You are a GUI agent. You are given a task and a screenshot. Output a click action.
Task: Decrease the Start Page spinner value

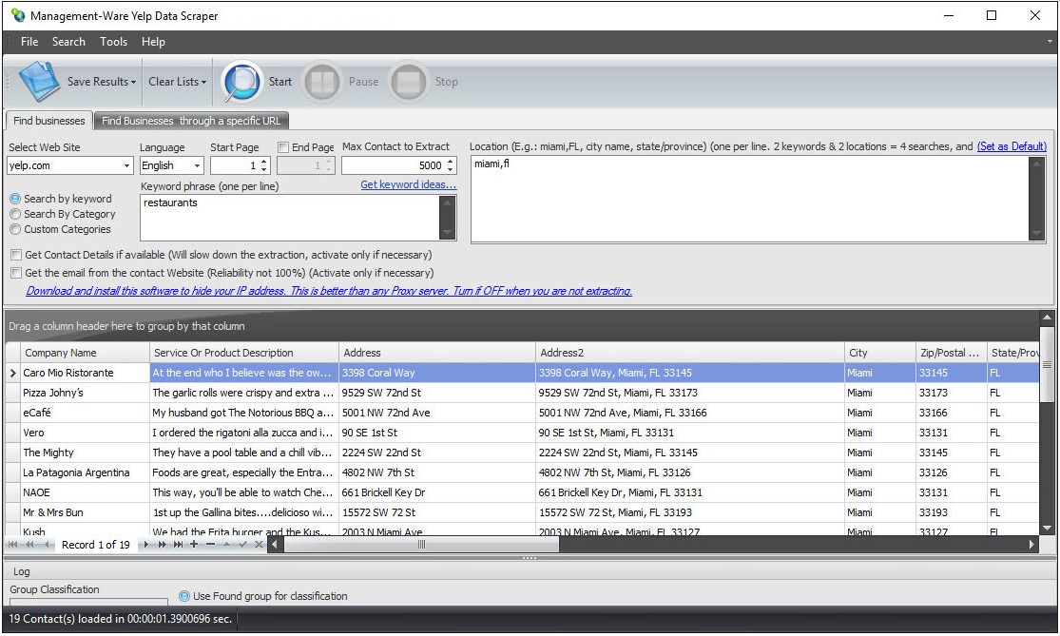pos(263,169)
